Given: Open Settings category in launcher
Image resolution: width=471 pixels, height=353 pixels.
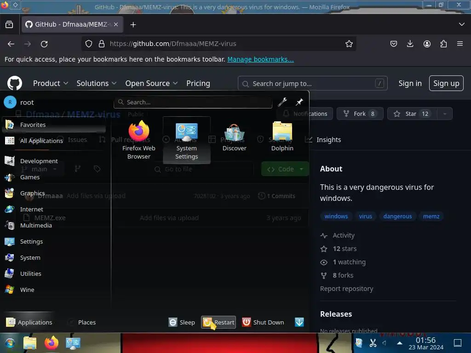Looking at the screenshot, I should (54, 241).
